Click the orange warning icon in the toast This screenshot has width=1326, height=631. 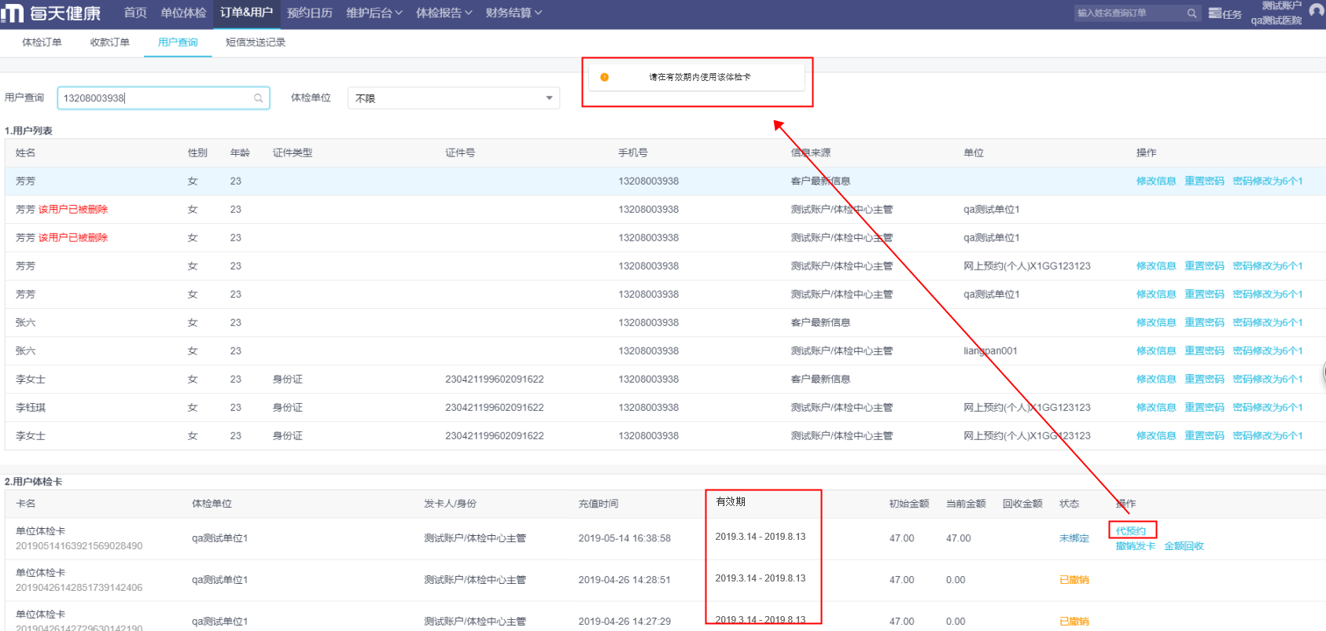[604, 77]
